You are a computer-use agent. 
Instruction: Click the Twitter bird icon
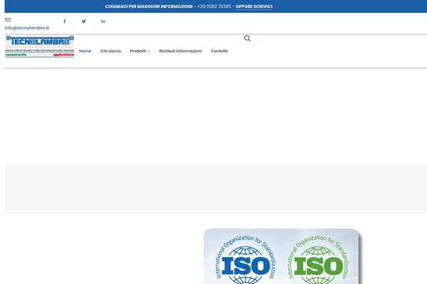pyautogui.click(x=84, y=21)
